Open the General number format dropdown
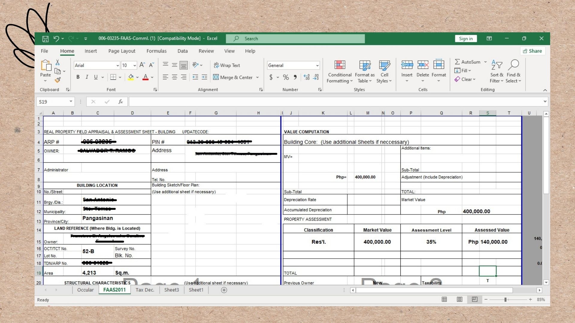Screen dimensions: 575x323 tap(317, 65)
